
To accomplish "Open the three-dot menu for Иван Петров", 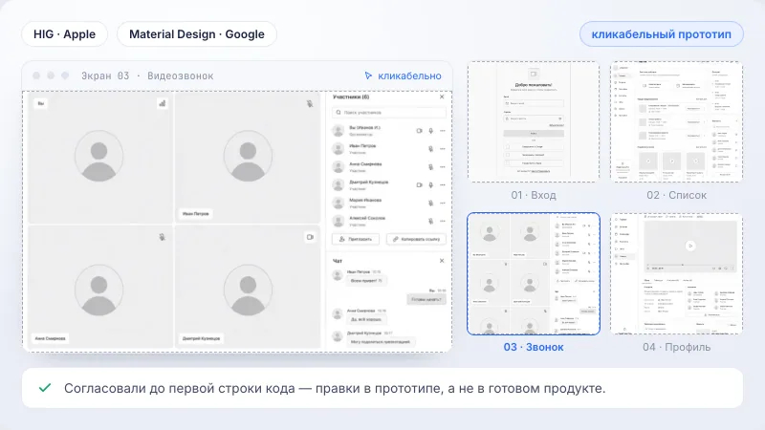I will pos(443,149).
